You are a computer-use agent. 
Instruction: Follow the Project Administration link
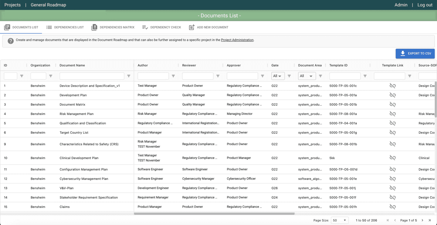pyautogui.click(x=237, y=40)
